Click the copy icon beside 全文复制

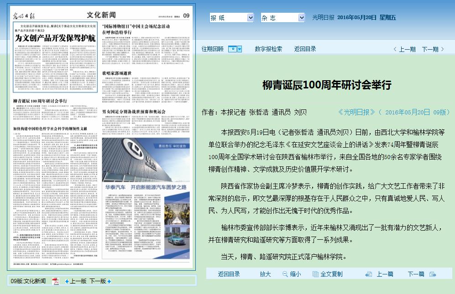click(x=315, y=274)
